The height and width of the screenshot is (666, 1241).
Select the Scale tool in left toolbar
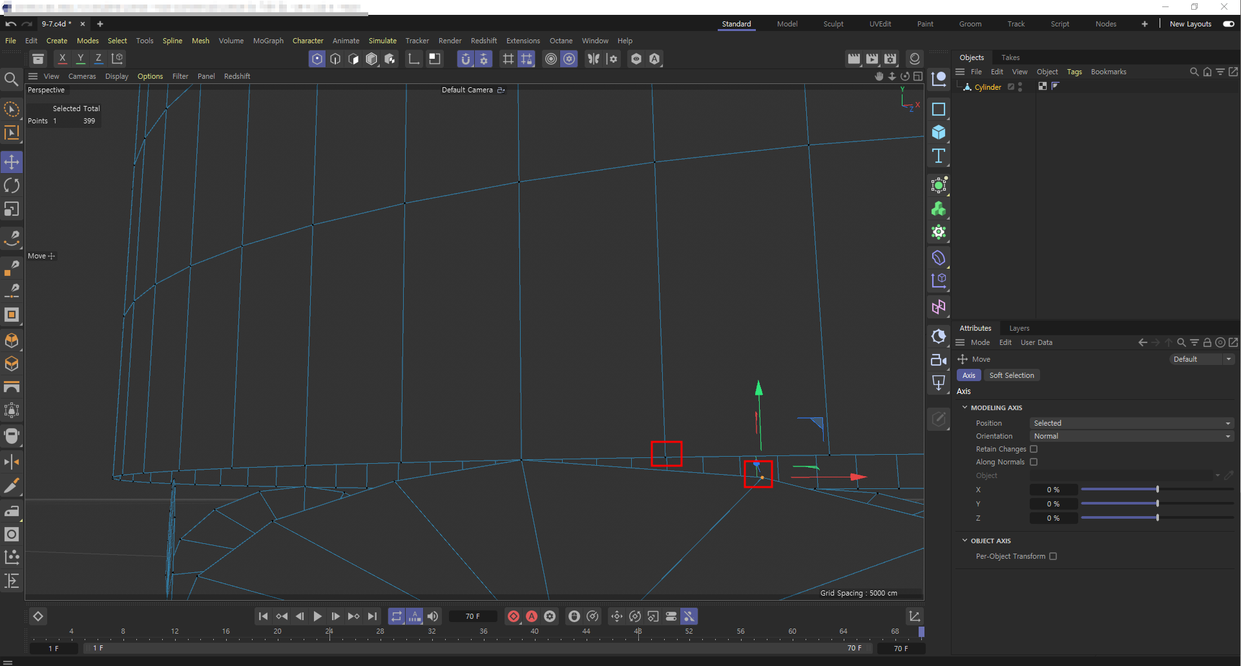point(12,209)
